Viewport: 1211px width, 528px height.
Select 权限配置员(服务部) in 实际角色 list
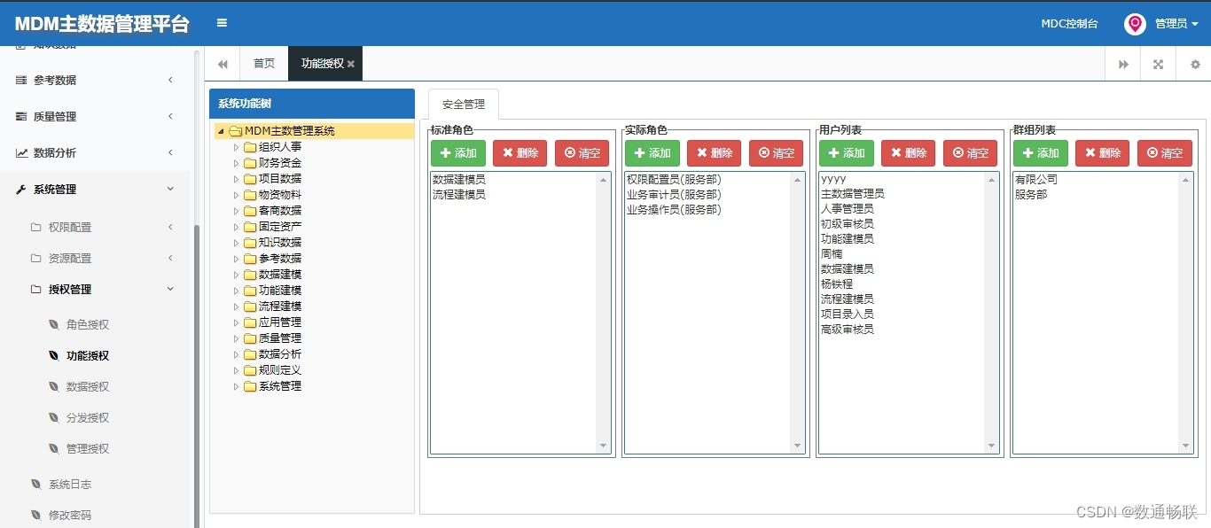coord(674,179)
